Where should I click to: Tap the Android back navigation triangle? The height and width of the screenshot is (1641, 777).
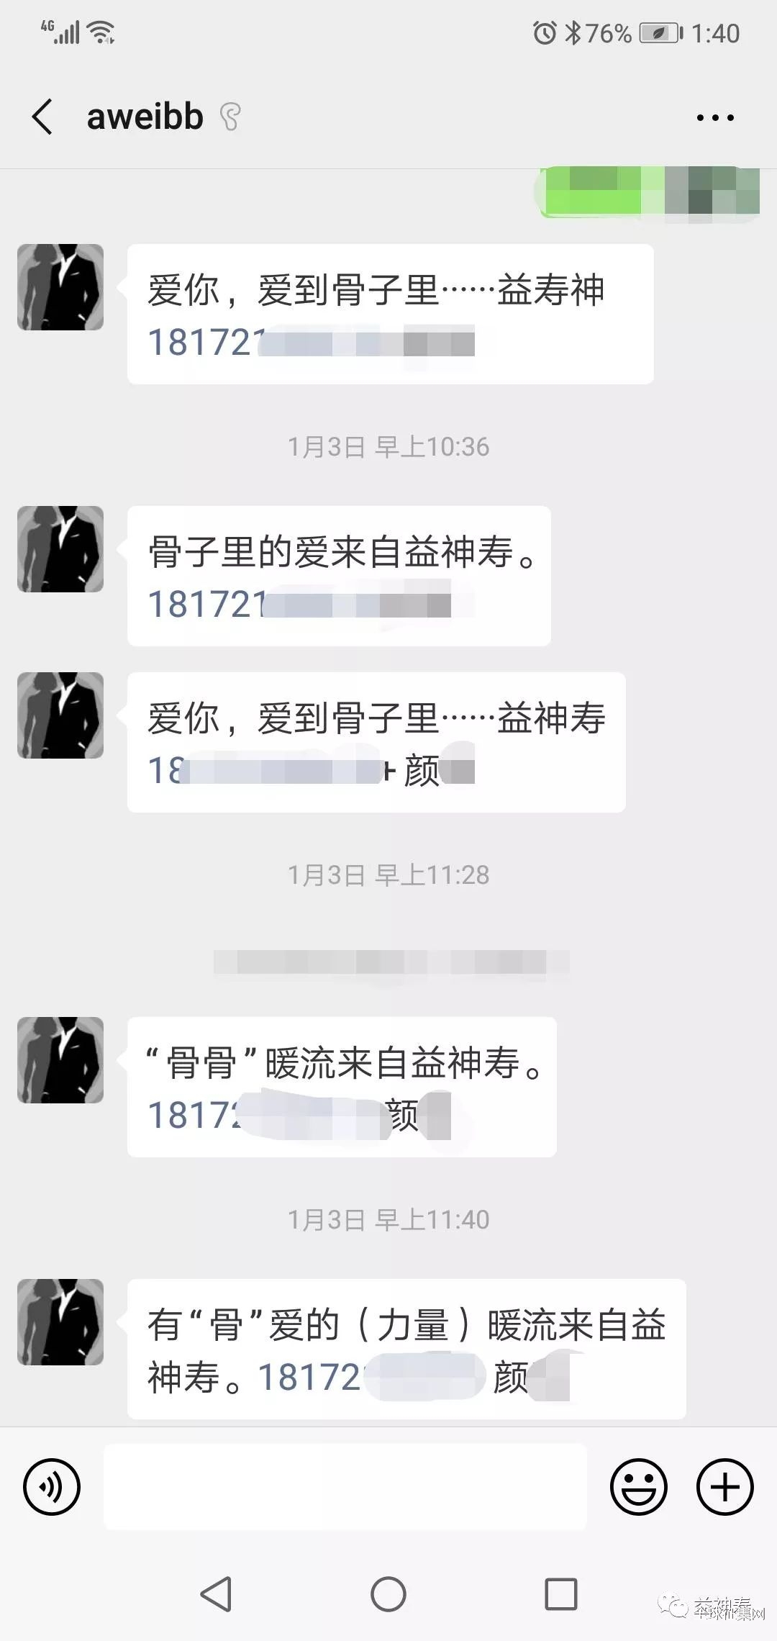coord(216,1594)
